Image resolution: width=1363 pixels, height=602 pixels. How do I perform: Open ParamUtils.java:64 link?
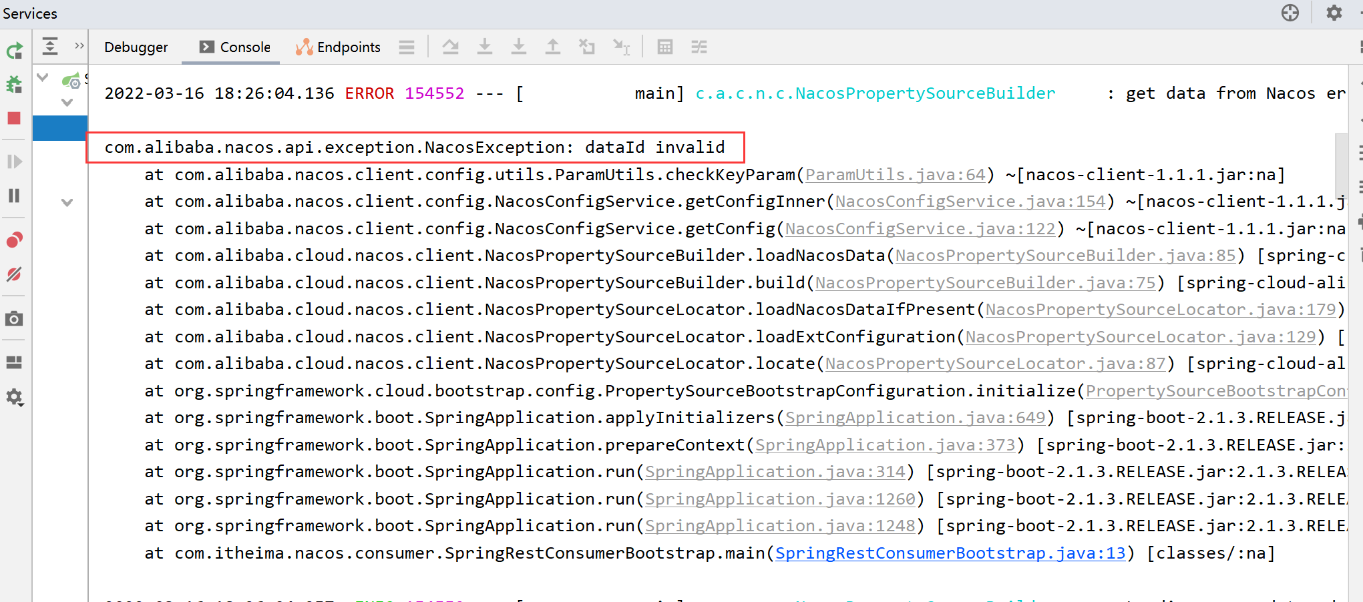click(x=896, y=175)
